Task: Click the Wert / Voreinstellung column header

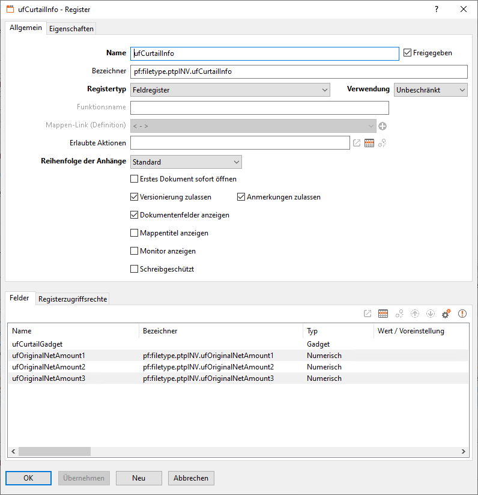Action: (421, 331)
